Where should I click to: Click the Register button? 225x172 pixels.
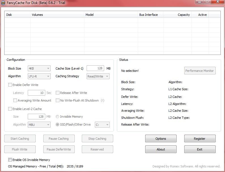click(x=200, y=139)
